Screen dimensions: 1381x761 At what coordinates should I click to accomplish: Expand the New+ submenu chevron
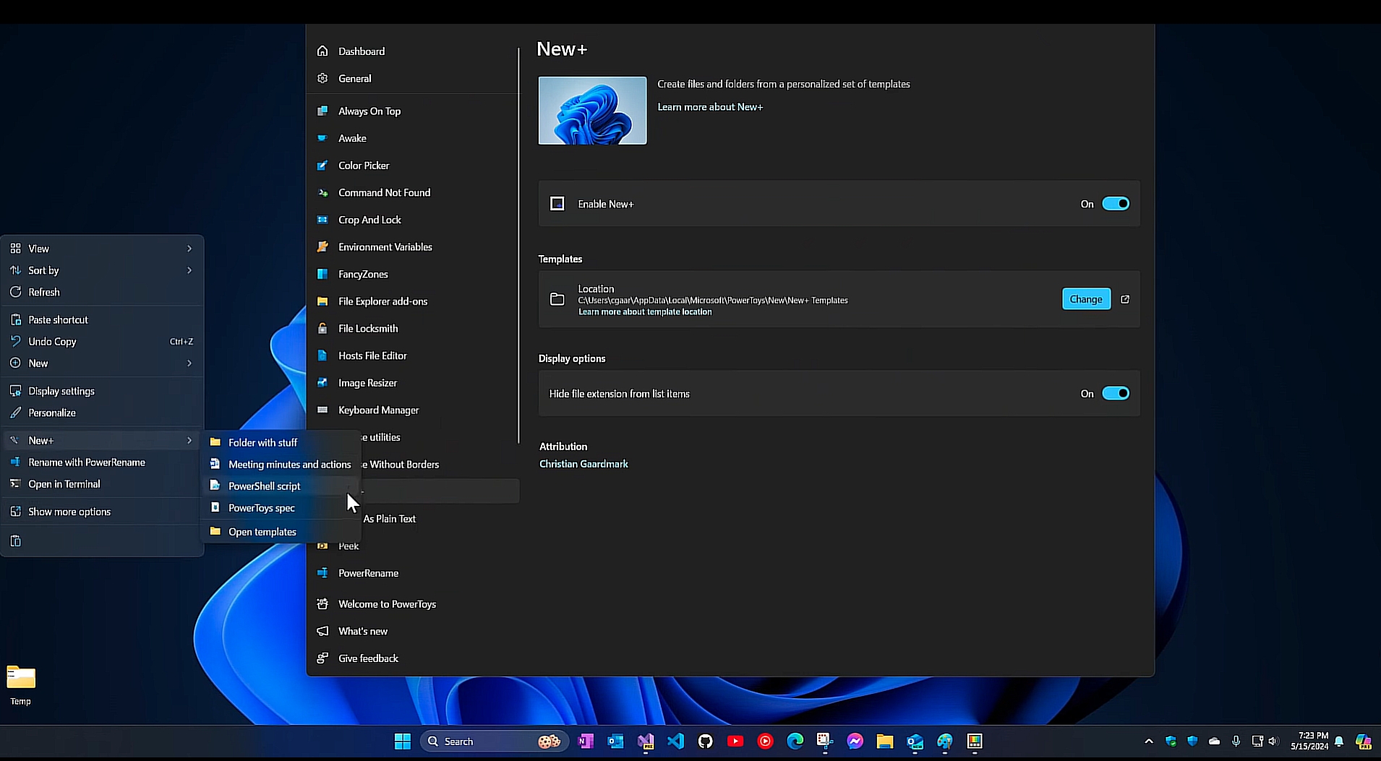(189, 440)
